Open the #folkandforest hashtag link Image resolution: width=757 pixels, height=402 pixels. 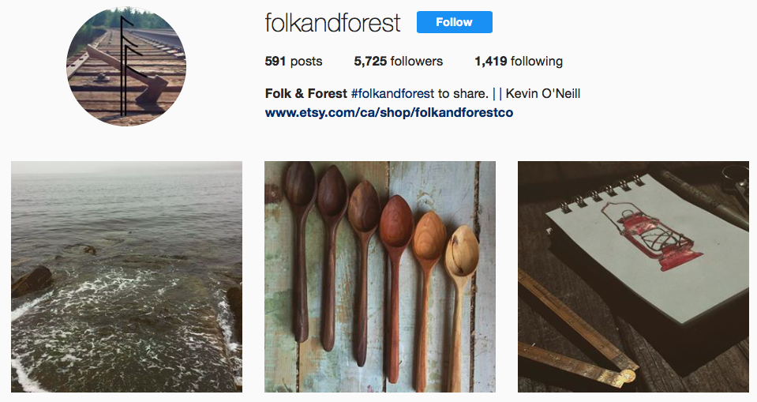coord(392,93)
